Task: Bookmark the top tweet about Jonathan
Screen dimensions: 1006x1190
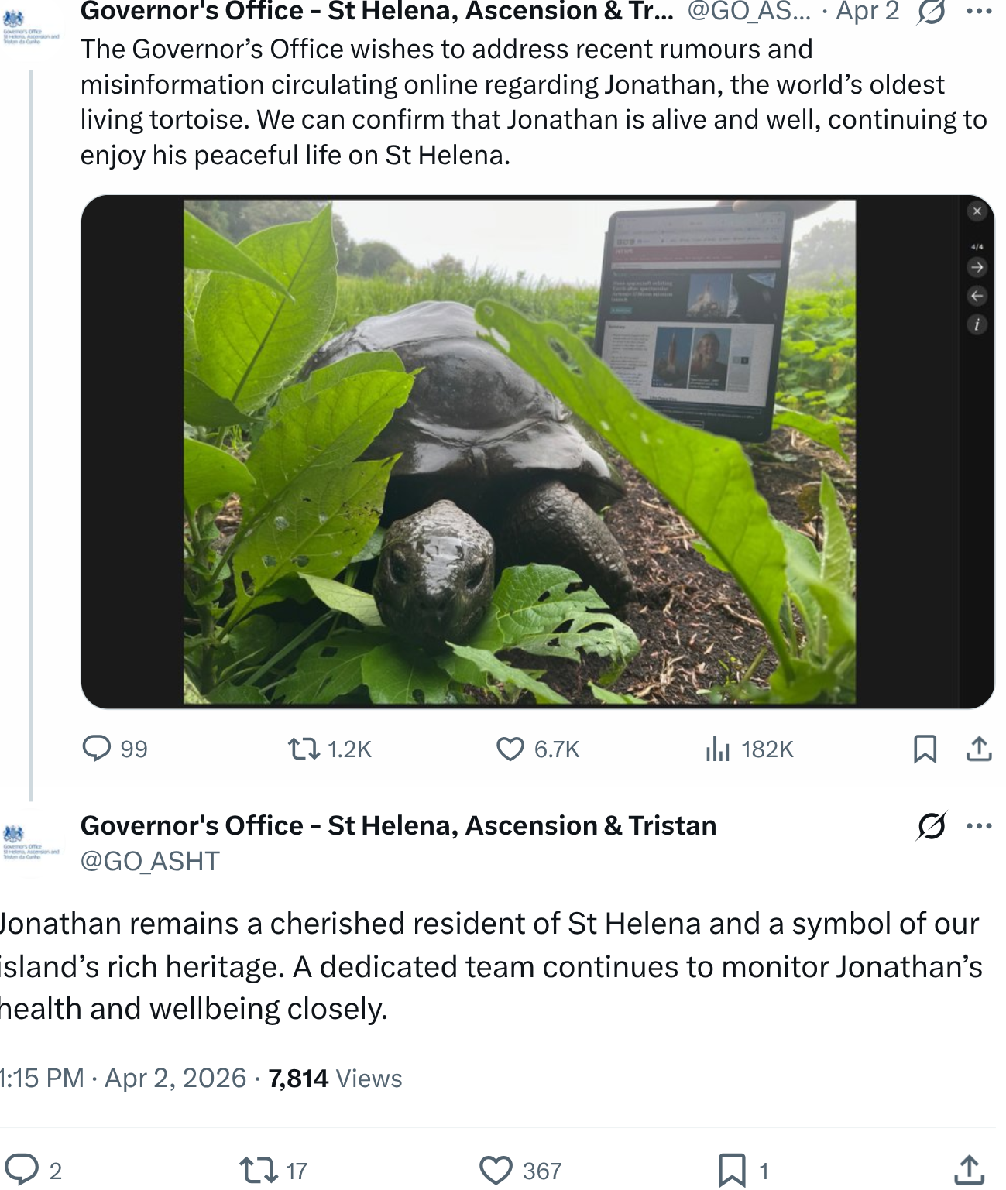Action: pyautogui.click(x=925, y=749)
